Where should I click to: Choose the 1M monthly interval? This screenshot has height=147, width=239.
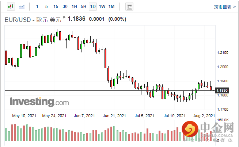111,7
